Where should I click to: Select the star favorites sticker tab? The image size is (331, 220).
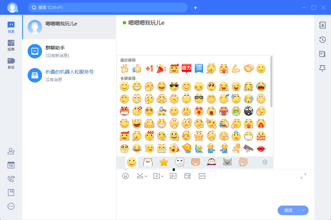click(163, 162)
